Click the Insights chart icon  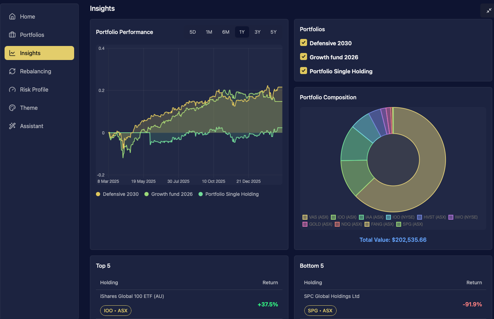coord(12,53)
